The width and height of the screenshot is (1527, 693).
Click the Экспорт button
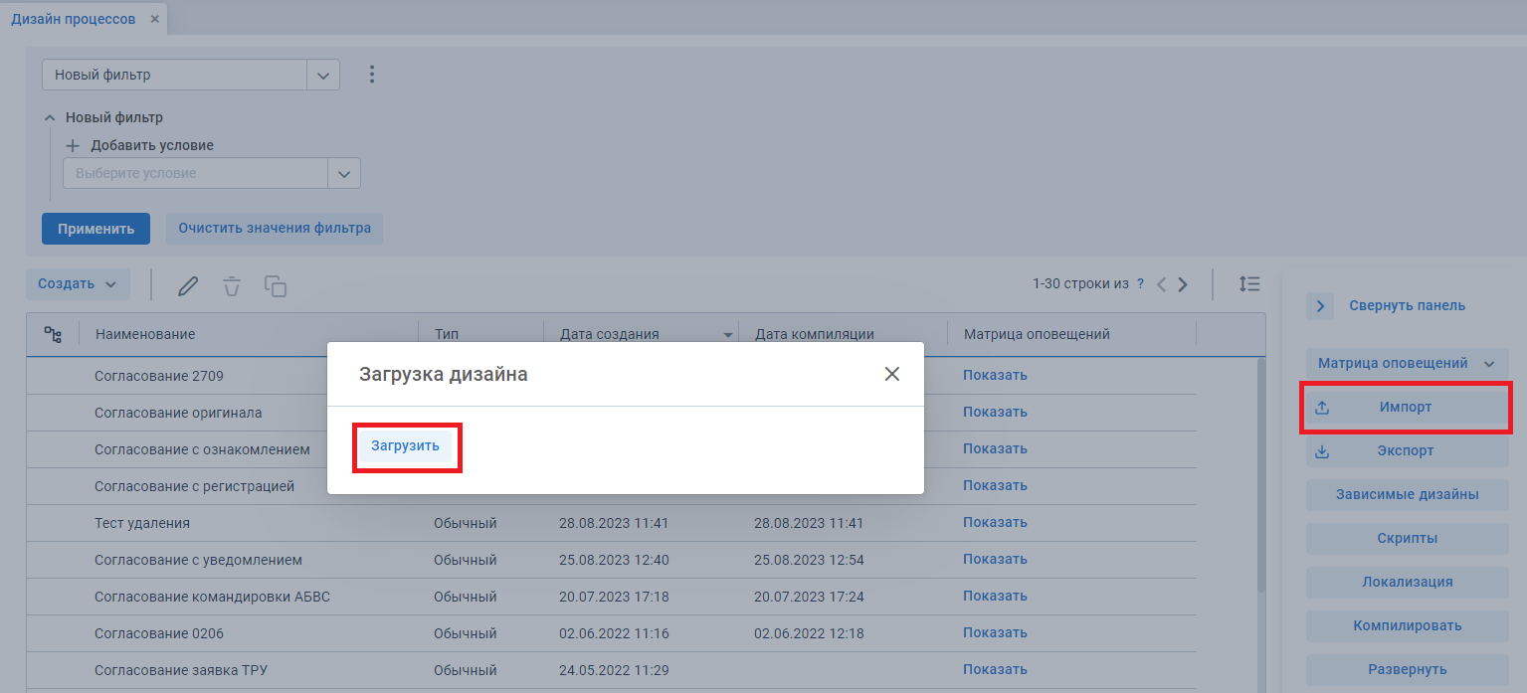[1408, 451]
